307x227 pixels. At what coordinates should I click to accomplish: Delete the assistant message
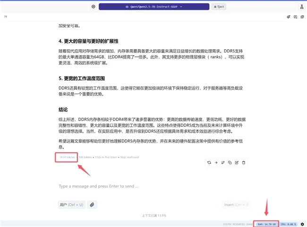coord(244,163)
